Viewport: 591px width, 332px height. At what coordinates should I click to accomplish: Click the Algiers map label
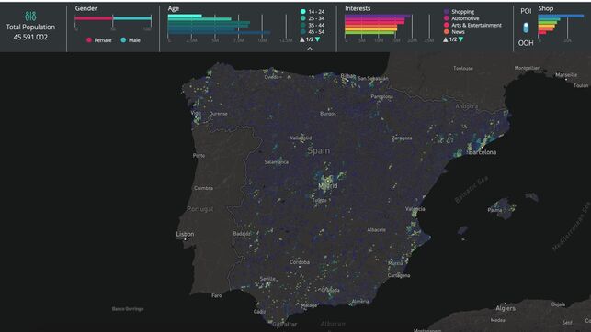tap(506, 308)
